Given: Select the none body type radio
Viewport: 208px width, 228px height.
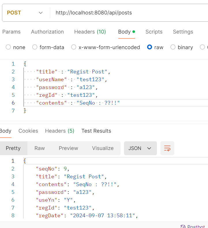Looking at the screenshot, I should [8, 47].
